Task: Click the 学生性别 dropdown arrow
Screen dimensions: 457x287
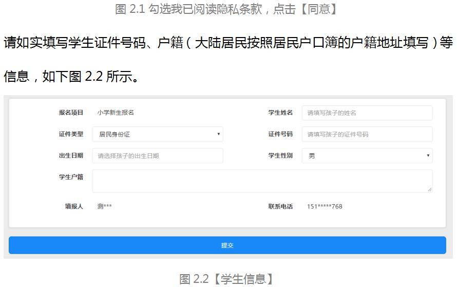Action: [x=428, y=156]
